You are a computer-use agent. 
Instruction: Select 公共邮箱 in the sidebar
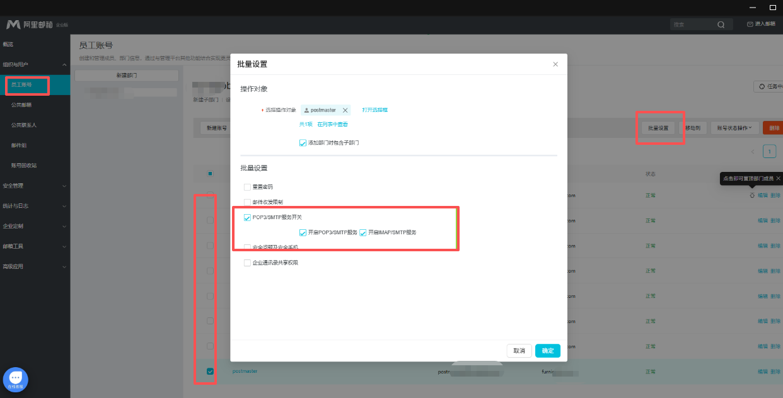[21, 105]
